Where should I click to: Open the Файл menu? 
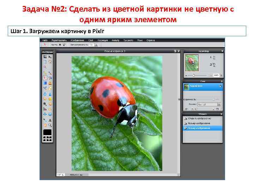click(45, 40)
